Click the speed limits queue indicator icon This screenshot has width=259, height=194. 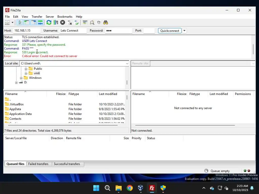click(206, 171)
